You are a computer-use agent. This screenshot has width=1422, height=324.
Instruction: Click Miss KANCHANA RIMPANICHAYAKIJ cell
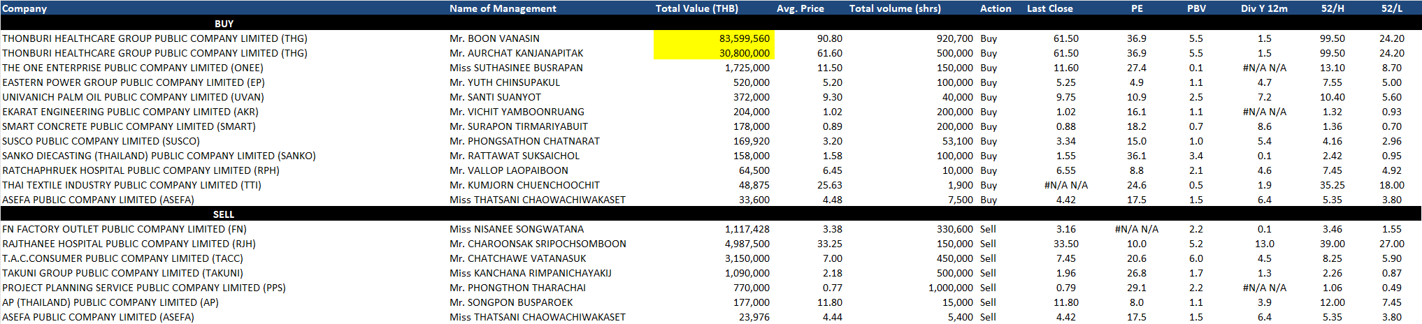point(531,273)
